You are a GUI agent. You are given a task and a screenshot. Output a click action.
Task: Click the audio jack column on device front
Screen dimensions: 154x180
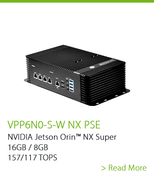67,85
